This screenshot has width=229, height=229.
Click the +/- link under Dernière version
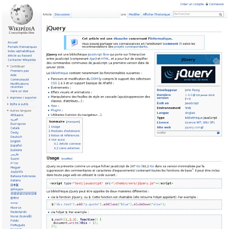point(187,99)
